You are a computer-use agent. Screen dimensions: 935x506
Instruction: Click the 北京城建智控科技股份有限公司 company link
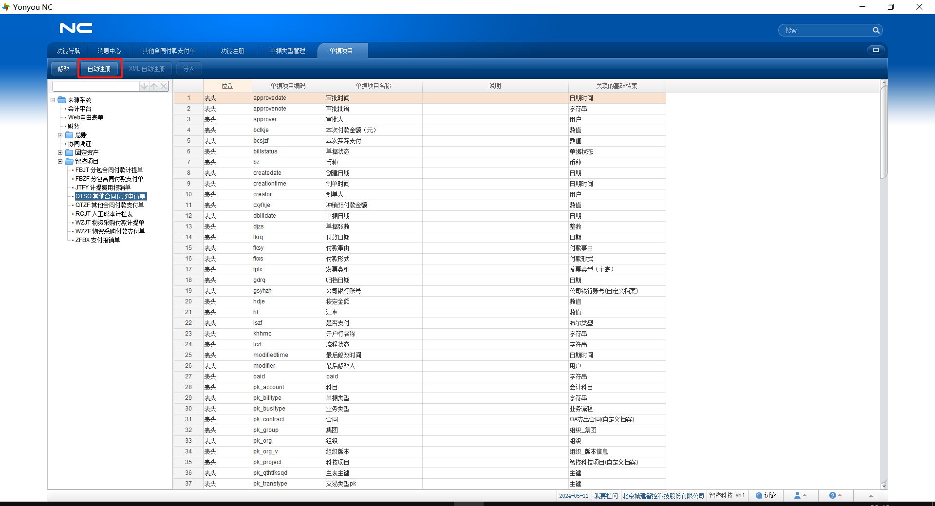(x=663, y=495)
